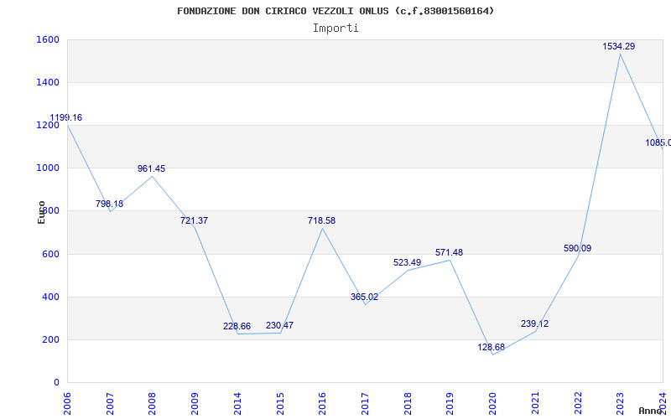Click the 1400 y-axis tick label

coord(48,82)
